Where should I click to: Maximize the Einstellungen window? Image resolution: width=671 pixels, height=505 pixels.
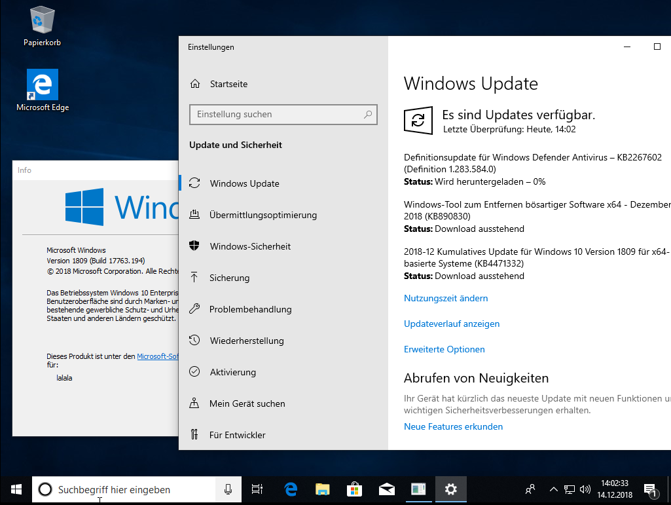[x=657, y=47]
